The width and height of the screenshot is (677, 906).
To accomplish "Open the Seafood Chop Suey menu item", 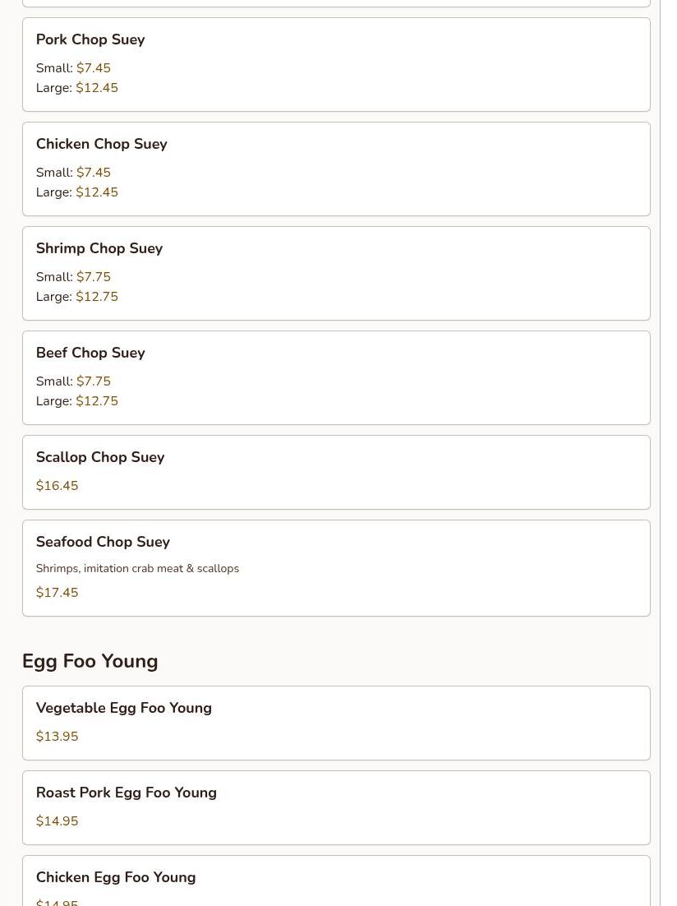I will (103, 542).
